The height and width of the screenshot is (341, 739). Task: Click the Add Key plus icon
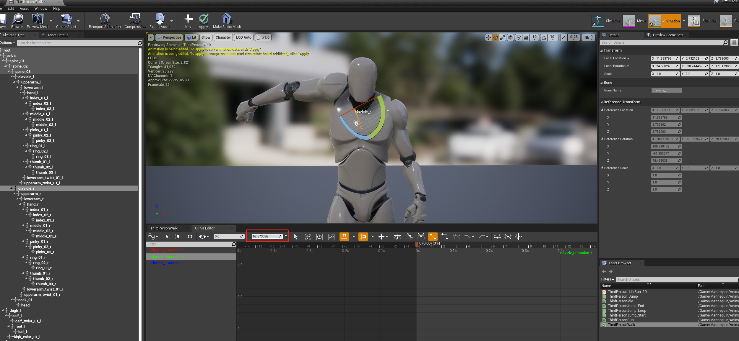pyautogui.click(x=188, y=19)
